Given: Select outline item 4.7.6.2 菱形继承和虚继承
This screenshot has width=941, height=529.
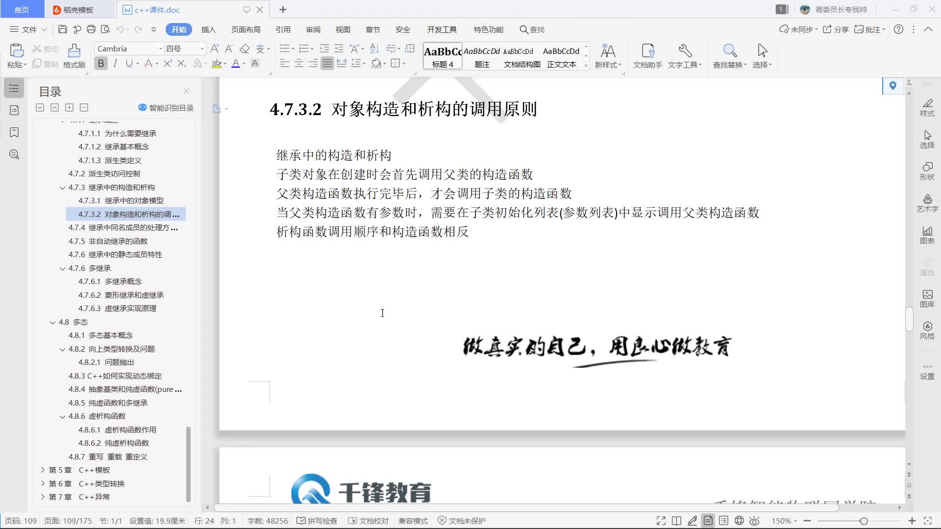Looking at the screenshot, I should tap(121, 295).
